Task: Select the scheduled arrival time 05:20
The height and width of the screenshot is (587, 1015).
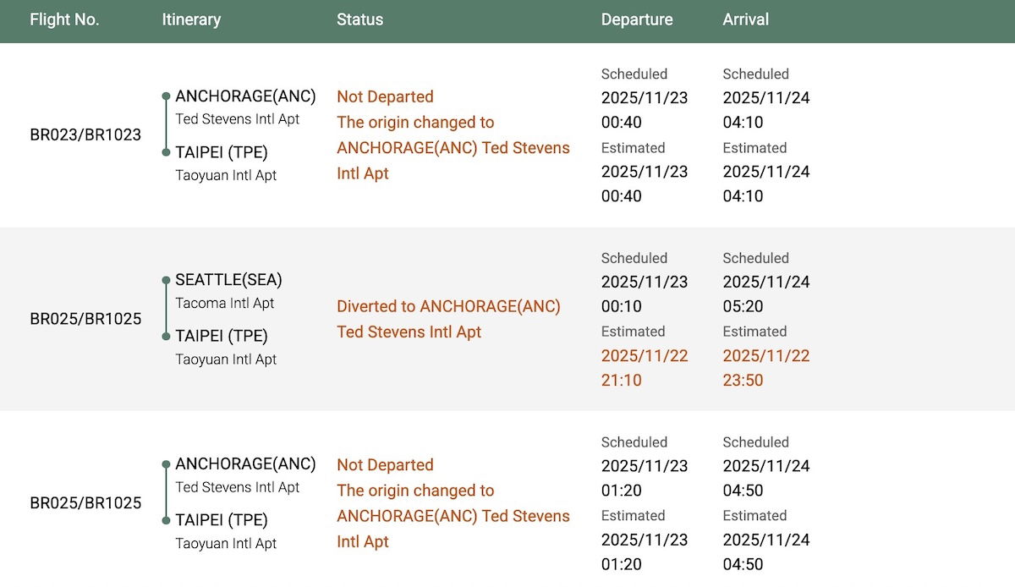Action: [743, 307]
